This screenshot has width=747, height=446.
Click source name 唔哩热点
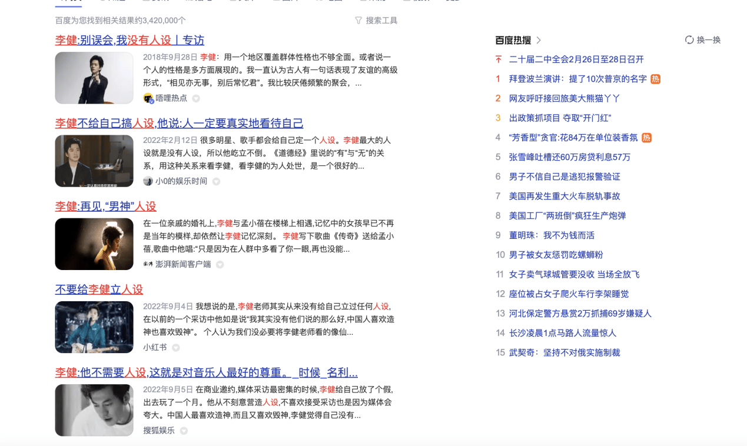click(171, 98)
